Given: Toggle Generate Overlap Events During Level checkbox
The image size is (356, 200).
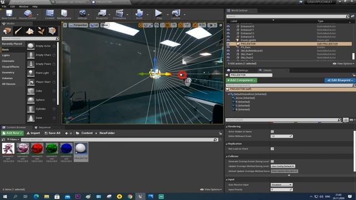Looking at the screenshot, I should [272, 162].
